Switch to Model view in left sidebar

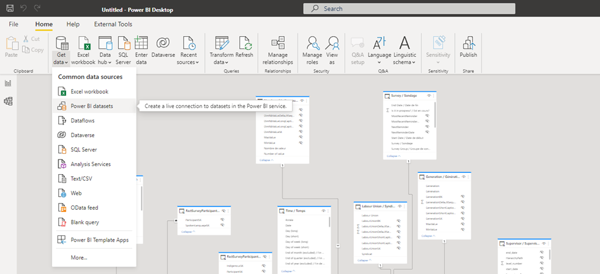pos(8,101)
